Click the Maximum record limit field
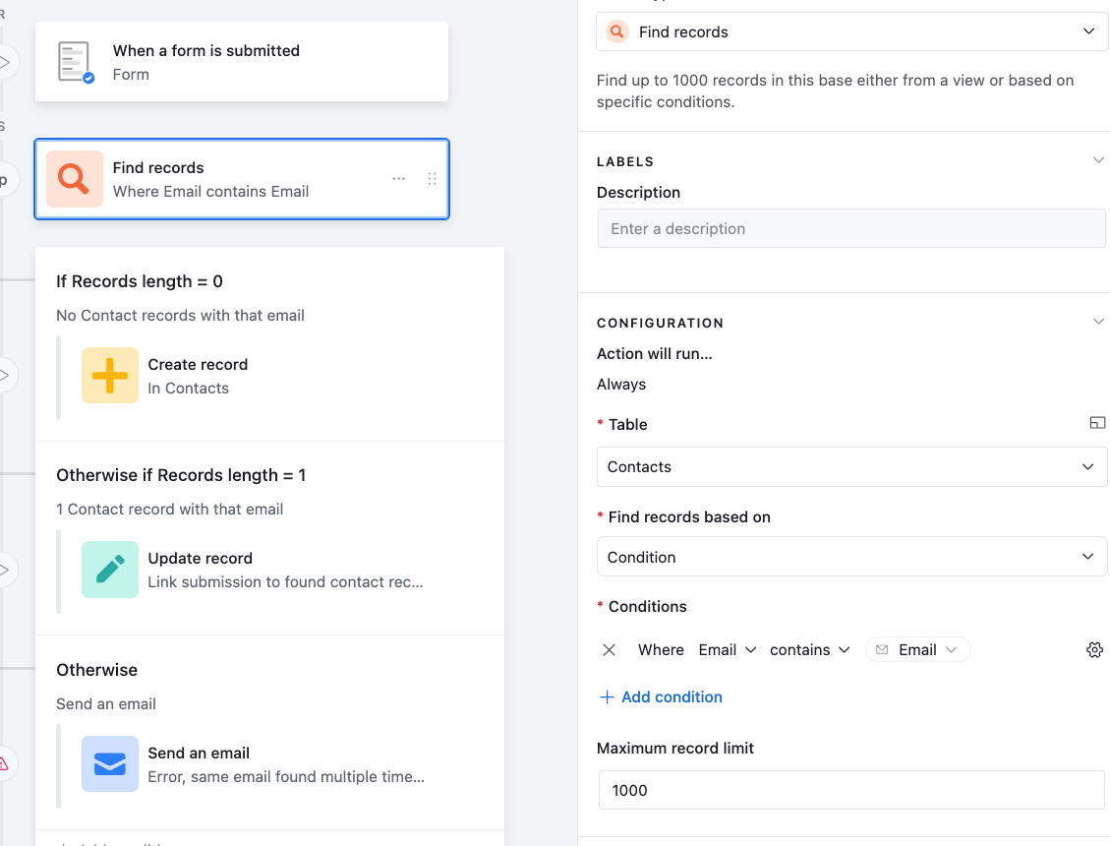The image size is (1110, 846). [851, 790]
